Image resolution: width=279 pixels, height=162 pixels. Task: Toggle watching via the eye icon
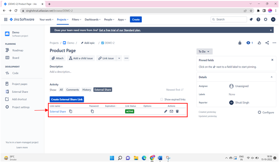tap(247, 43)
